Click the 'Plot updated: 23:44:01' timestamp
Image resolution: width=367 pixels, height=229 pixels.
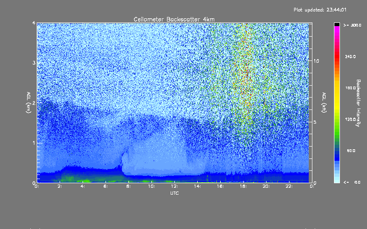pos(320,10)
